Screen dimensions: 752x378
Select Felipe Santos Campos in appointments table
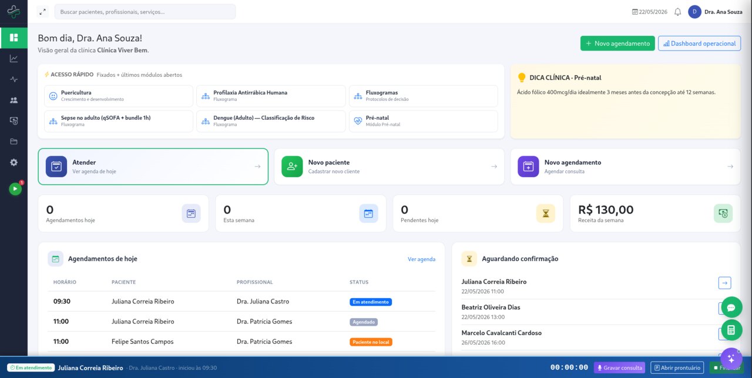point(142,342)
